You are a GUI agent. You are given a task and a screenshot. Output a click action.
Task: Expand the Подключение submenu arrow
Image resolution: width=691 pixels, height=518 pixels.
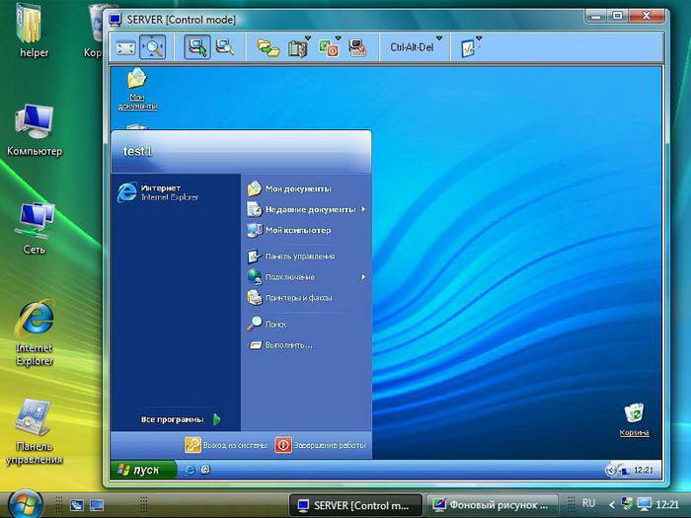tap(363, 277)
